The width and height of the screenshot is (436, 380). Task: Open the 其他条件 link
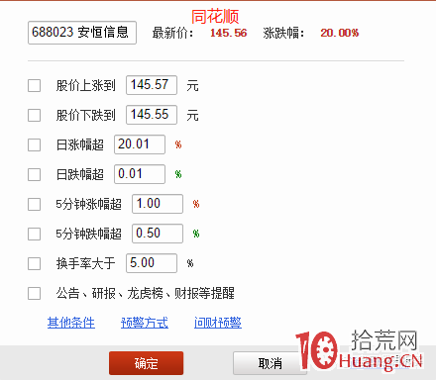71,323
